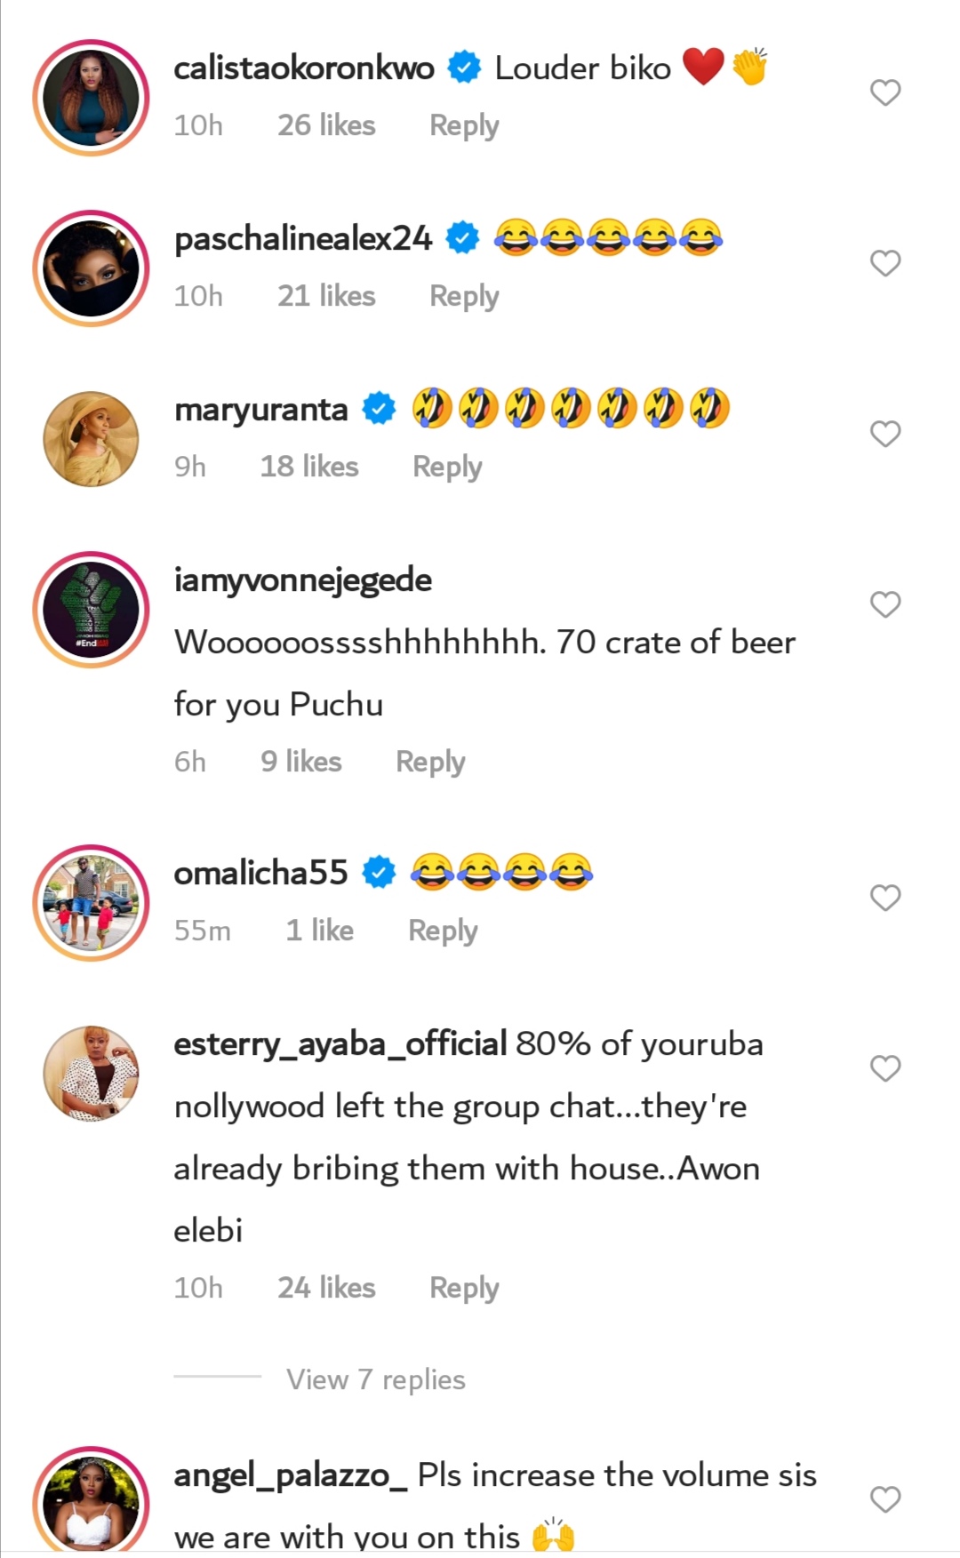Open iamyvonnejegede's fist avatar
The image size is (960, 1558).
point(91,610)
